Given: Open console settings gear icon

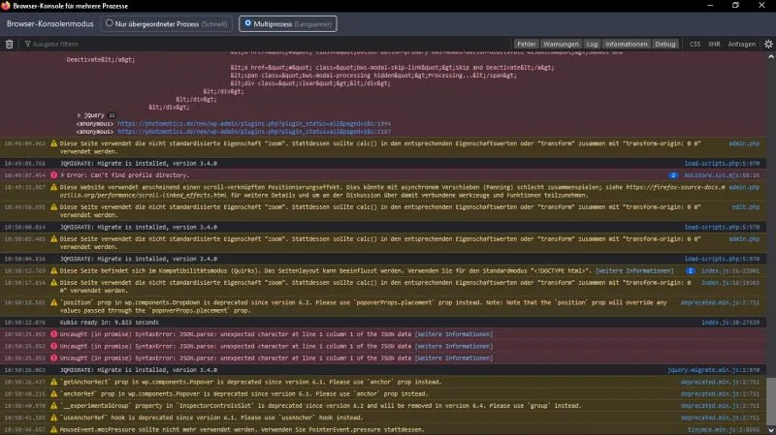Looking at the screenshot, I should [x=768, y=44].
